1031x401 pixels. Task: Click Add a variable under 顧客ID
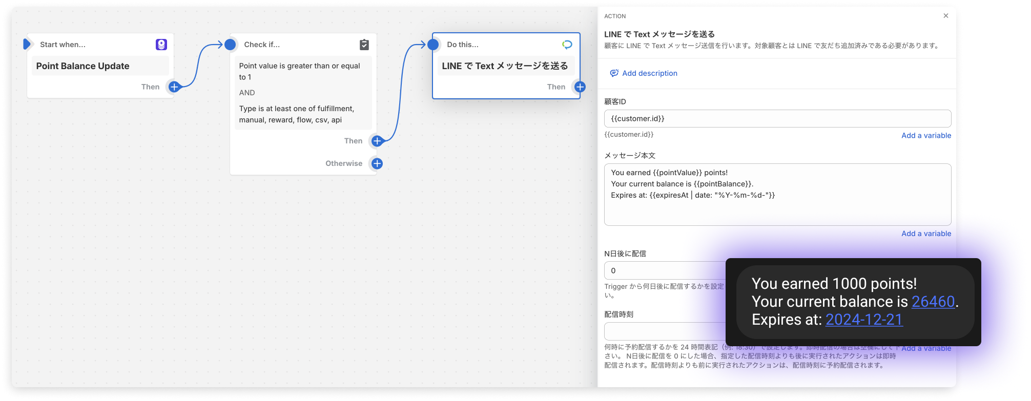click(x=926, y=136)
